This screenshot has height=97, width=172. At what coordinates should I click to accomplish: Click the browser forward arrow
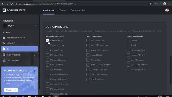click(7, 4)
